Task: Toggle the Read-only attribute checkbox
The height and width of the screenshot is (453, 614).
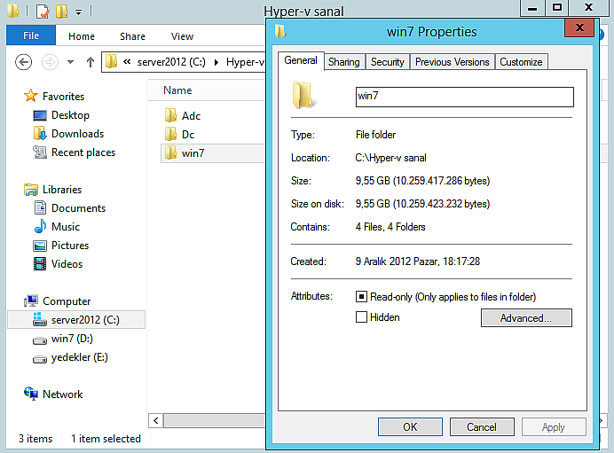Action: pos(361,297)
